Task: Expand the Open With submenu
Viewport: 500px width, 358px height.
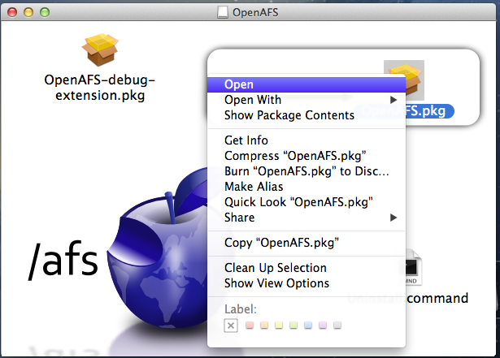Action: pyautogui.click(x=307, y=100)
